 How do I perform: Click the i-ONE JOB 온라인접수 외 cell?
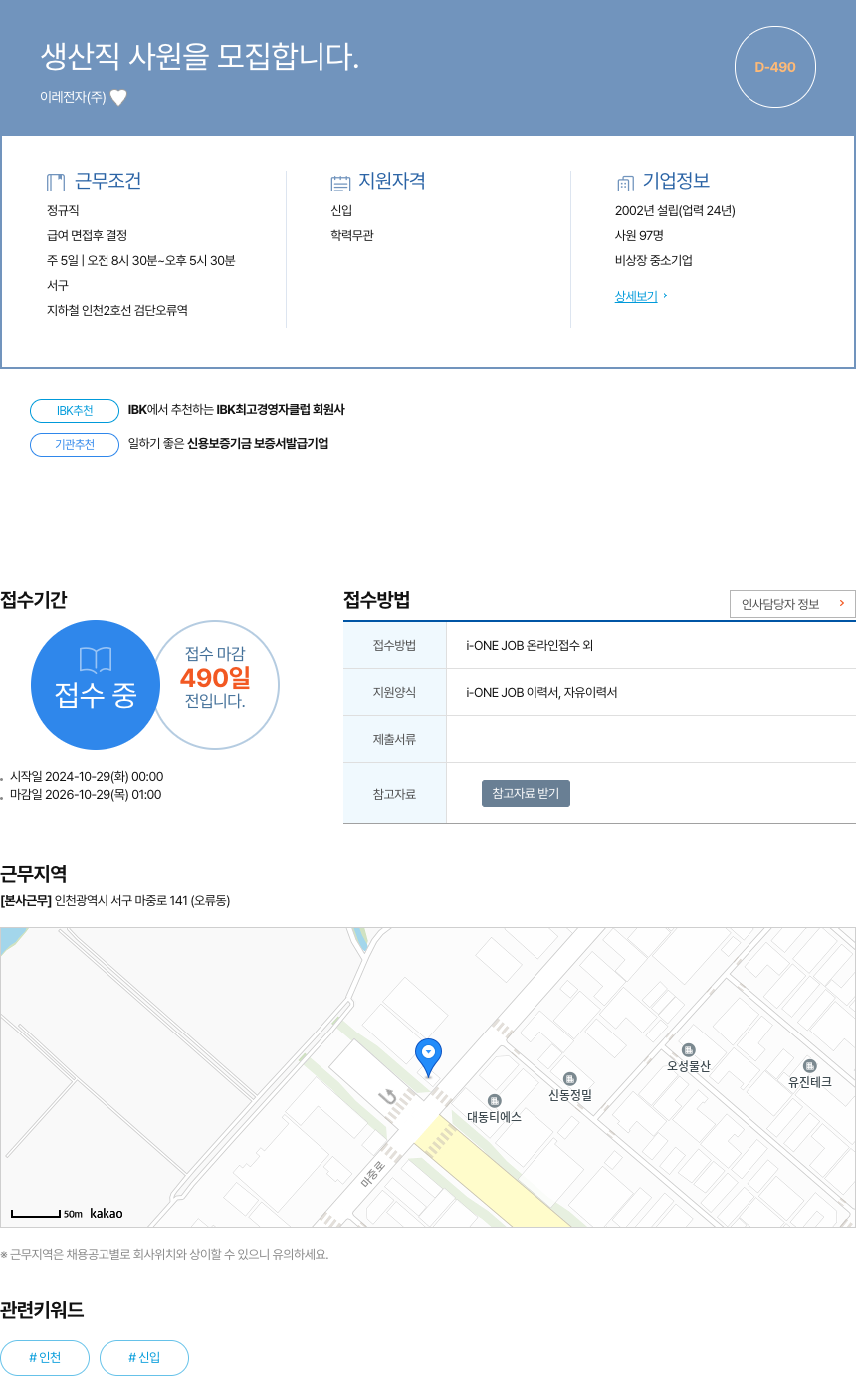[x=651, y=645]
